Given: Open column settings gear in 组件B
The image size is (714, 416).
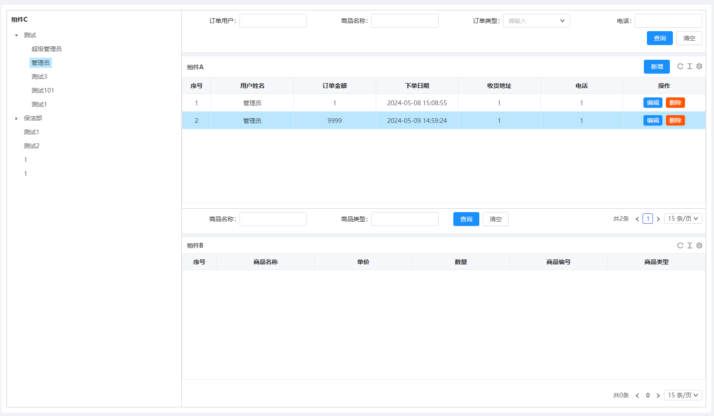Looking at the screenshot, I should point(699,245).
